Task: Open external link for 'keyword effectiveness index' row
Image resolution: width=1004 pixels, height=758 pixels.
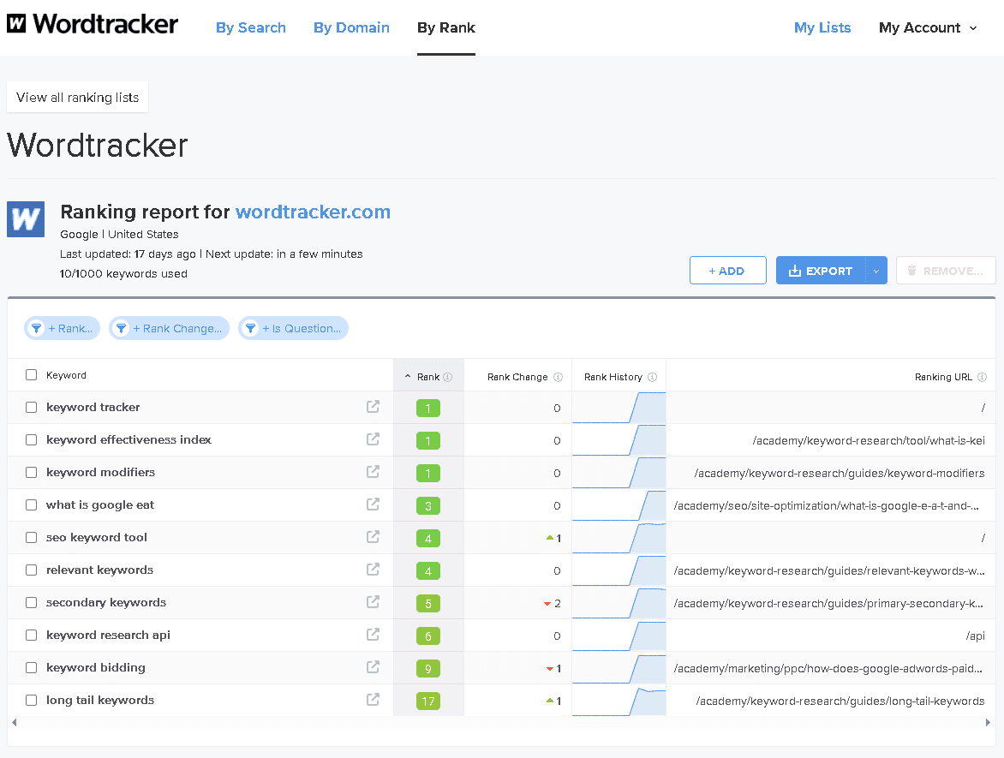Action: click(x=373, y=439)
